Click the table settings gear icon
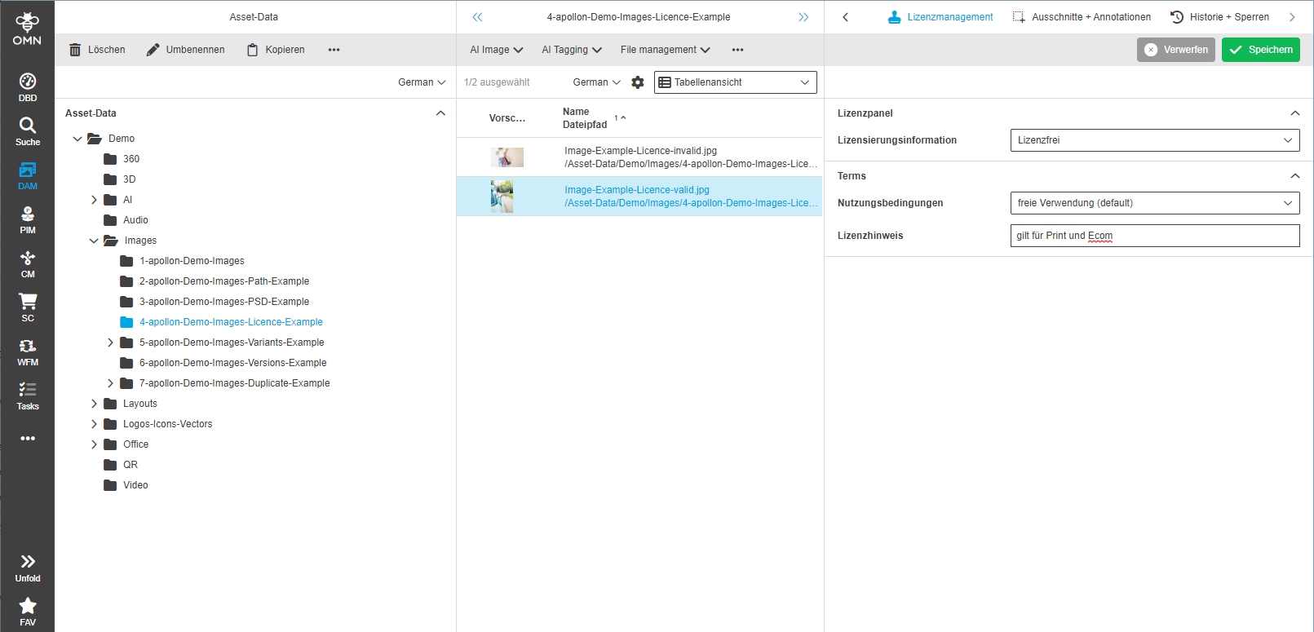The width and height of the screenshot is (1314, 632). (638, 82)
